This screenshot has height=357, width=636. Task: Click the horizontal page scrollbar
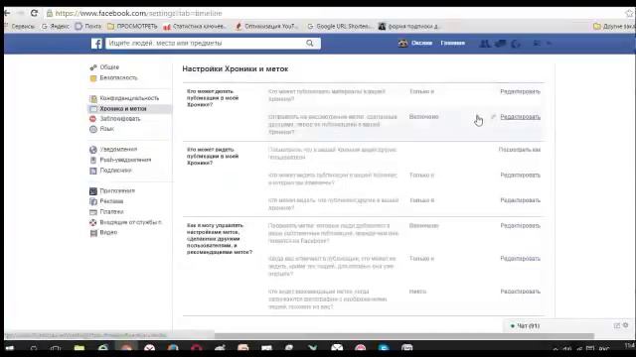404,335
